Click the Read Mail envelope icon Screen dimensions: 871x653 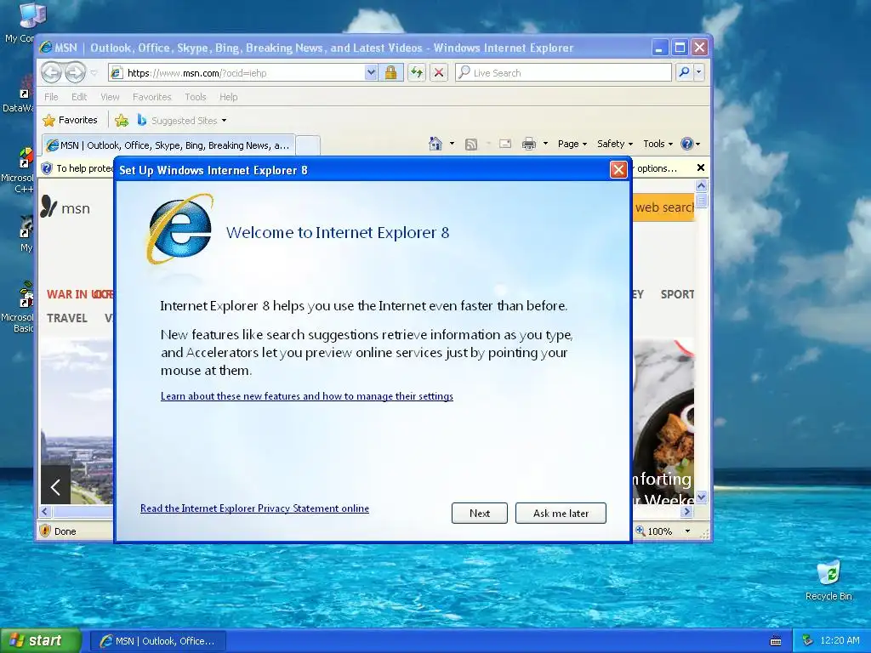505,144
